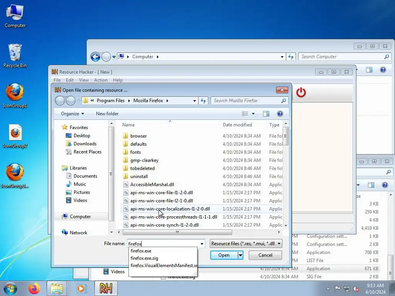Click the muted volume tray icon
Image resolution: width=395 pixels, height=296 pixels.
pyautogui.click(x=356, y=289)
